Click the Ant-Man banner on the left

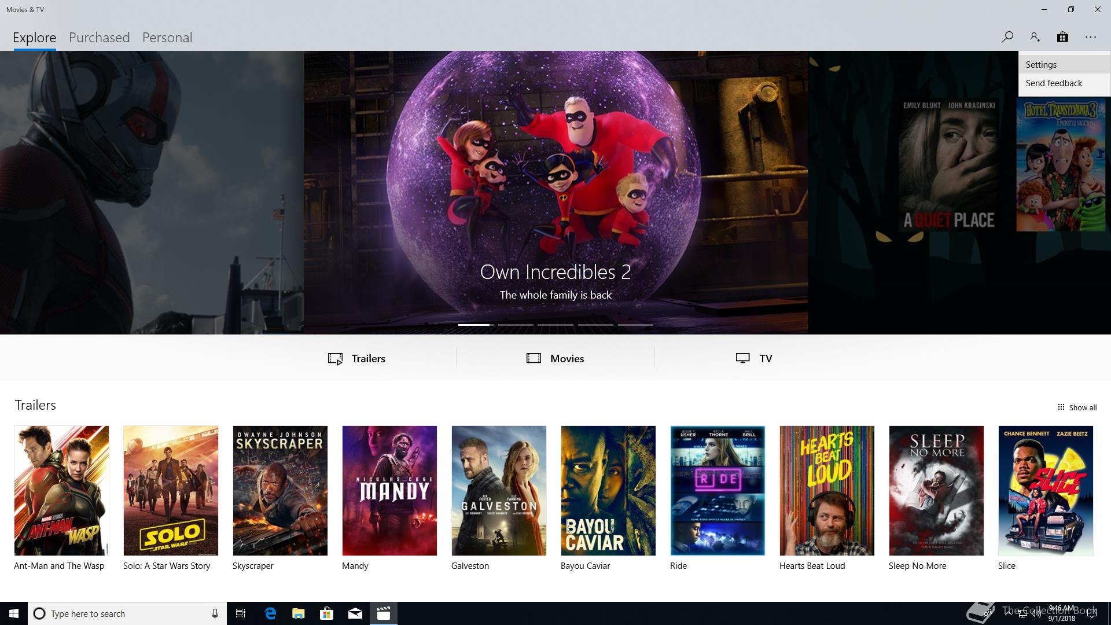[x=152, y=192]
